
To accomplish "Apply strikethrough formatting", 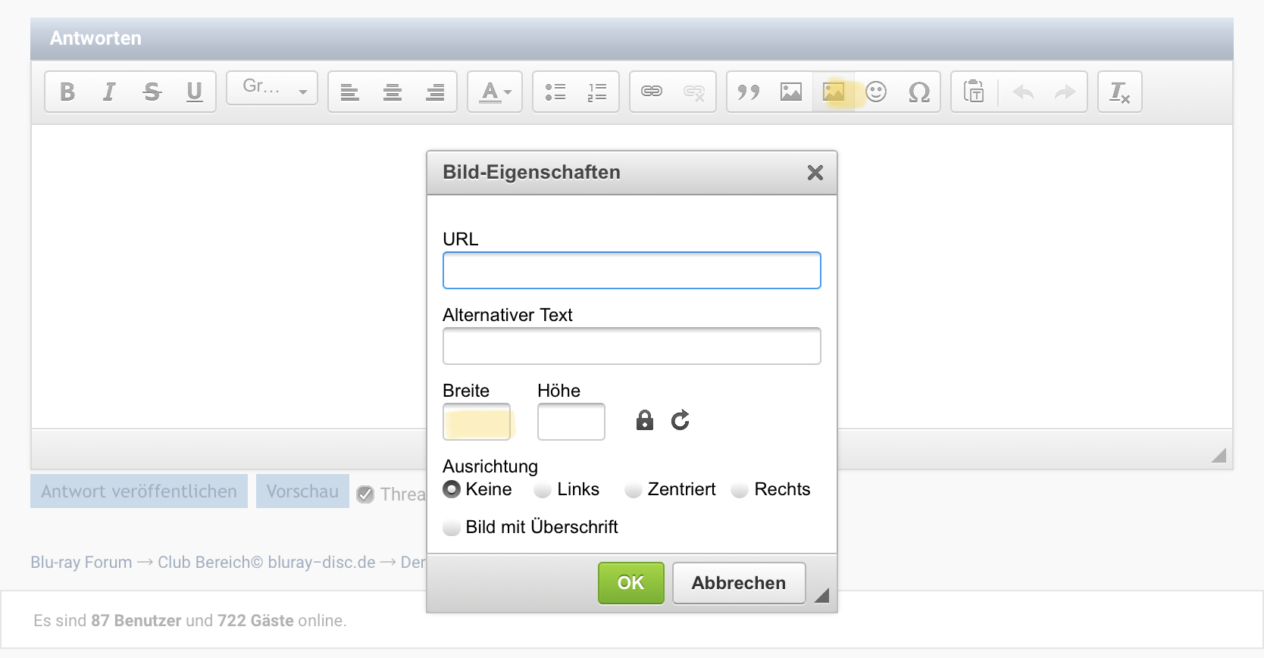I will pyautogui.click(x=152, y=92).
